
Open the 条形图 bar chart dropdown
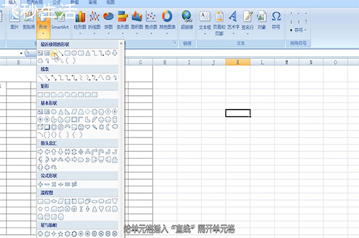pos(123,33)
